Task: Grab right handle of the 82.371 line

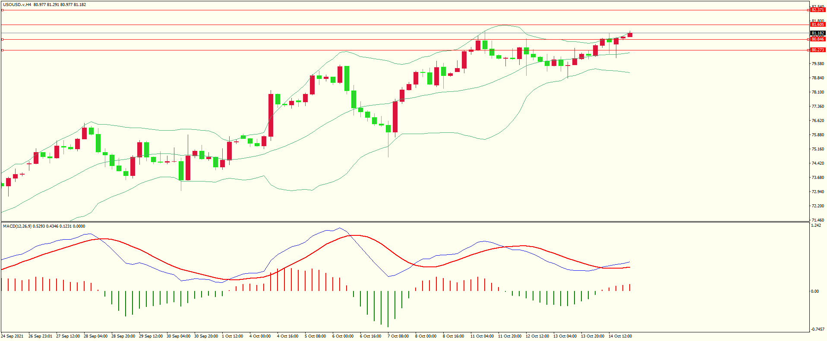Action: [x=808, y=10]
